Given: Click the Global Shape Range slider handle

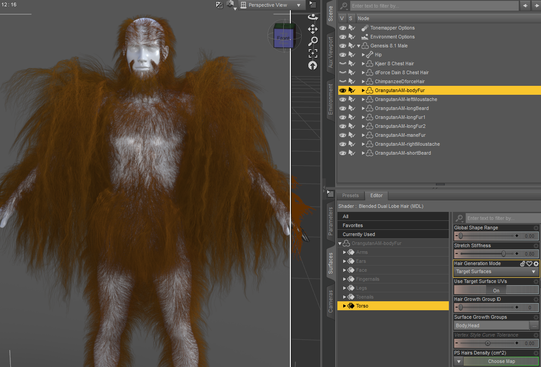Looking at the screenshot, I should pyautogui.click(x=460, y=236).
